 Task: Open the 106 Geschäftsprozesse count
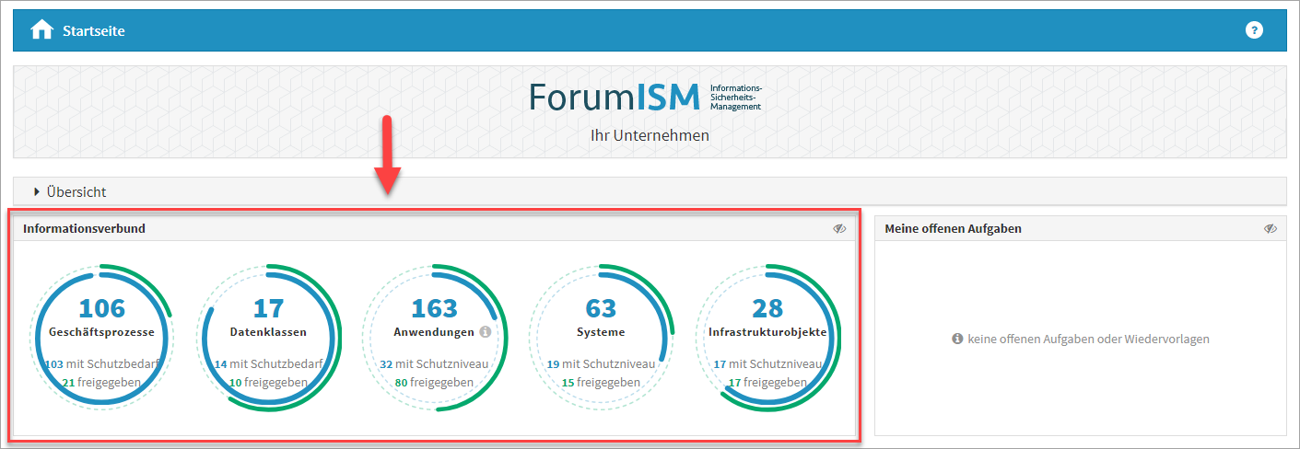coord(101,307)
